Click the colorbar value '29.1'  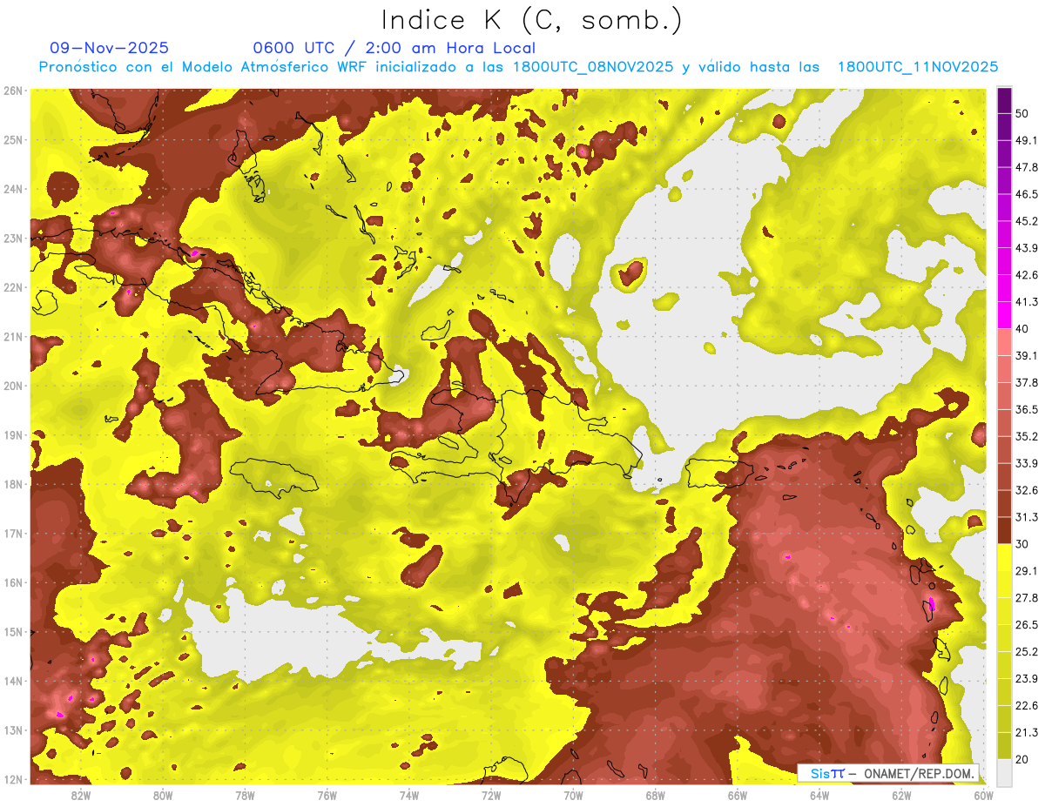click(x=1027, y=571)
